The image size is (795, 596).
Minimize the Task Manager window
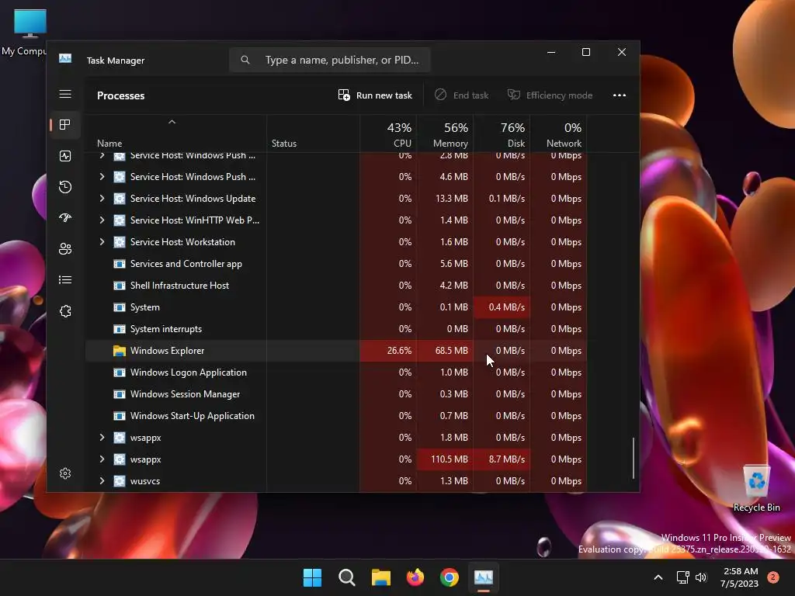(551, 52)
